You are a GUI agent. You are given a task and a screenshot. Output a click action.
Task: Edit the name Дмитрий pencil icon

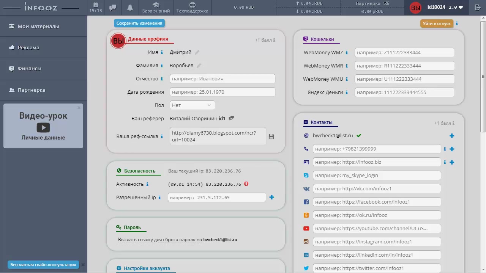tap(197, 52)
